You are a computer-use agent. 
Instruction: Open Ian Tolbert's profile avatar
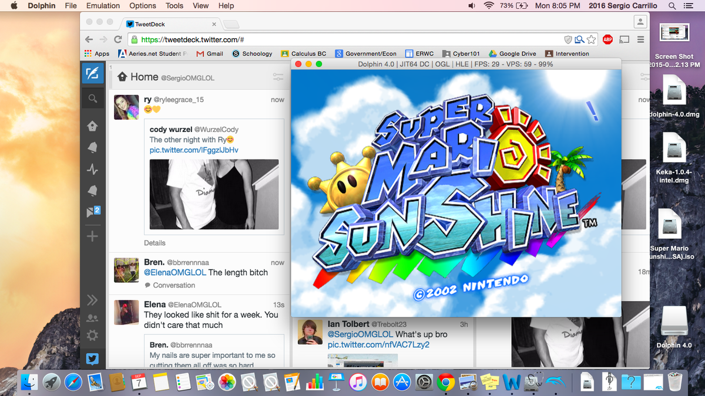pos(310,332)
